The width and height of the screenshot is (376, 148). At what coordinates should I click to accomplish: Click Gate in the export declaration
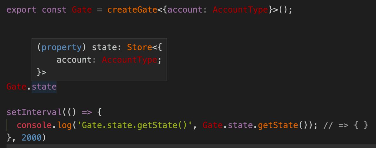[x=82, y=10]
